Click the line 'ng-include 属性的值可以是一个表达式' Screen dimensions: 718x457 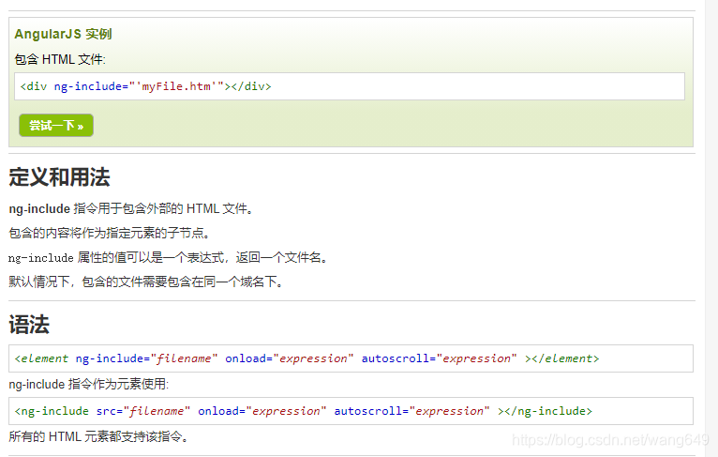click(168, 258)
